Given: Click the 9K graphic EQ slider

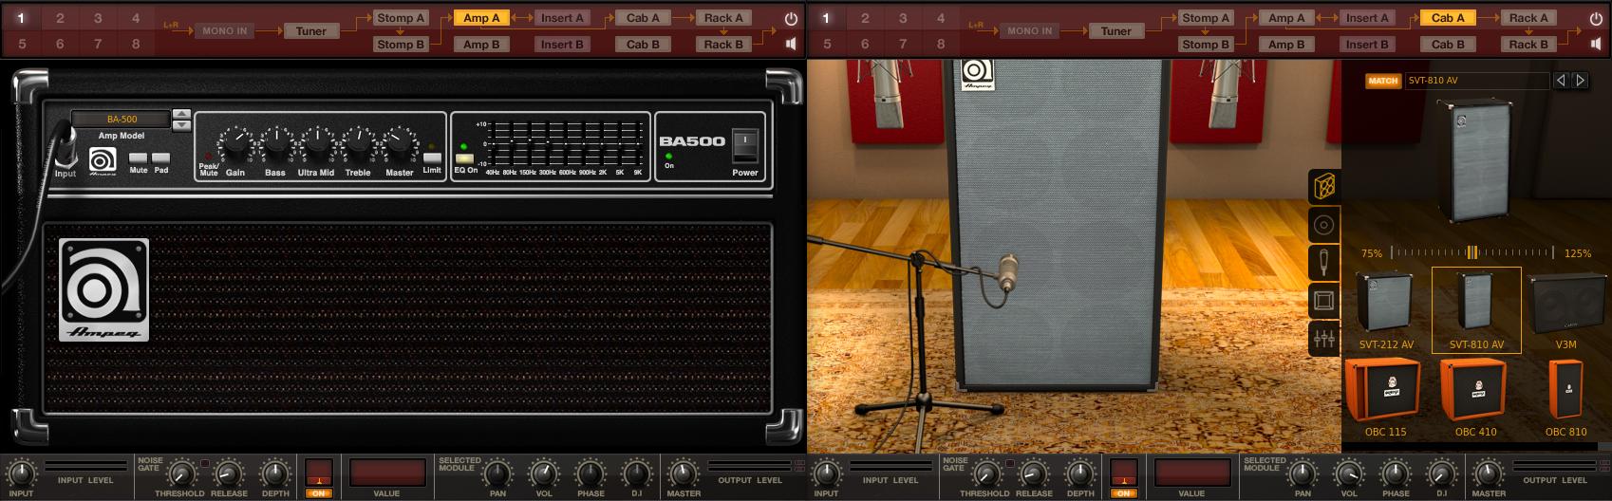Looking at the screenshot, I should click(x=636, y=143).
